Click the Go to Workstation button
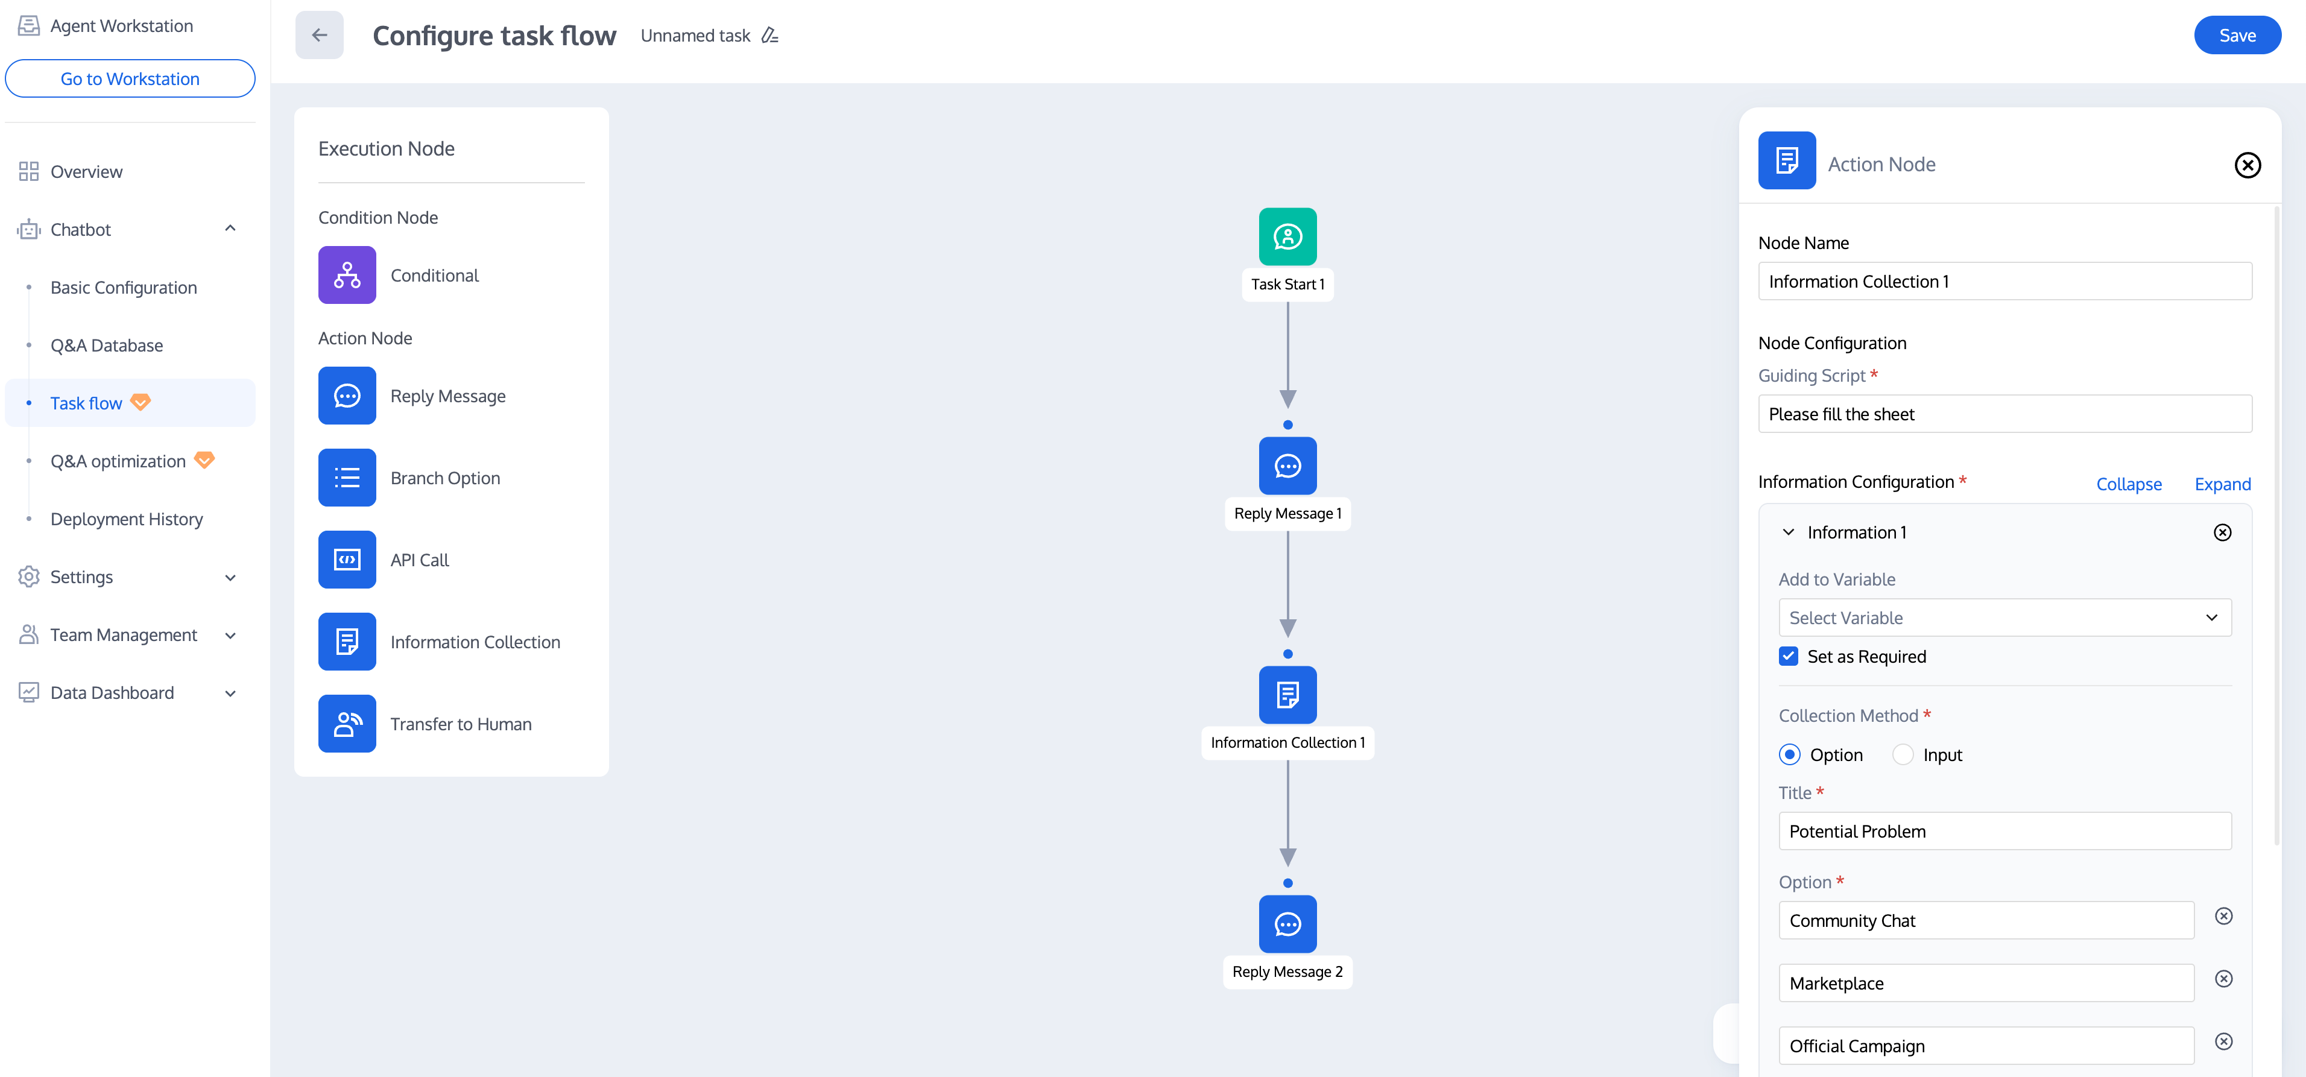Screen dimensions: 2306x1077 130,79
